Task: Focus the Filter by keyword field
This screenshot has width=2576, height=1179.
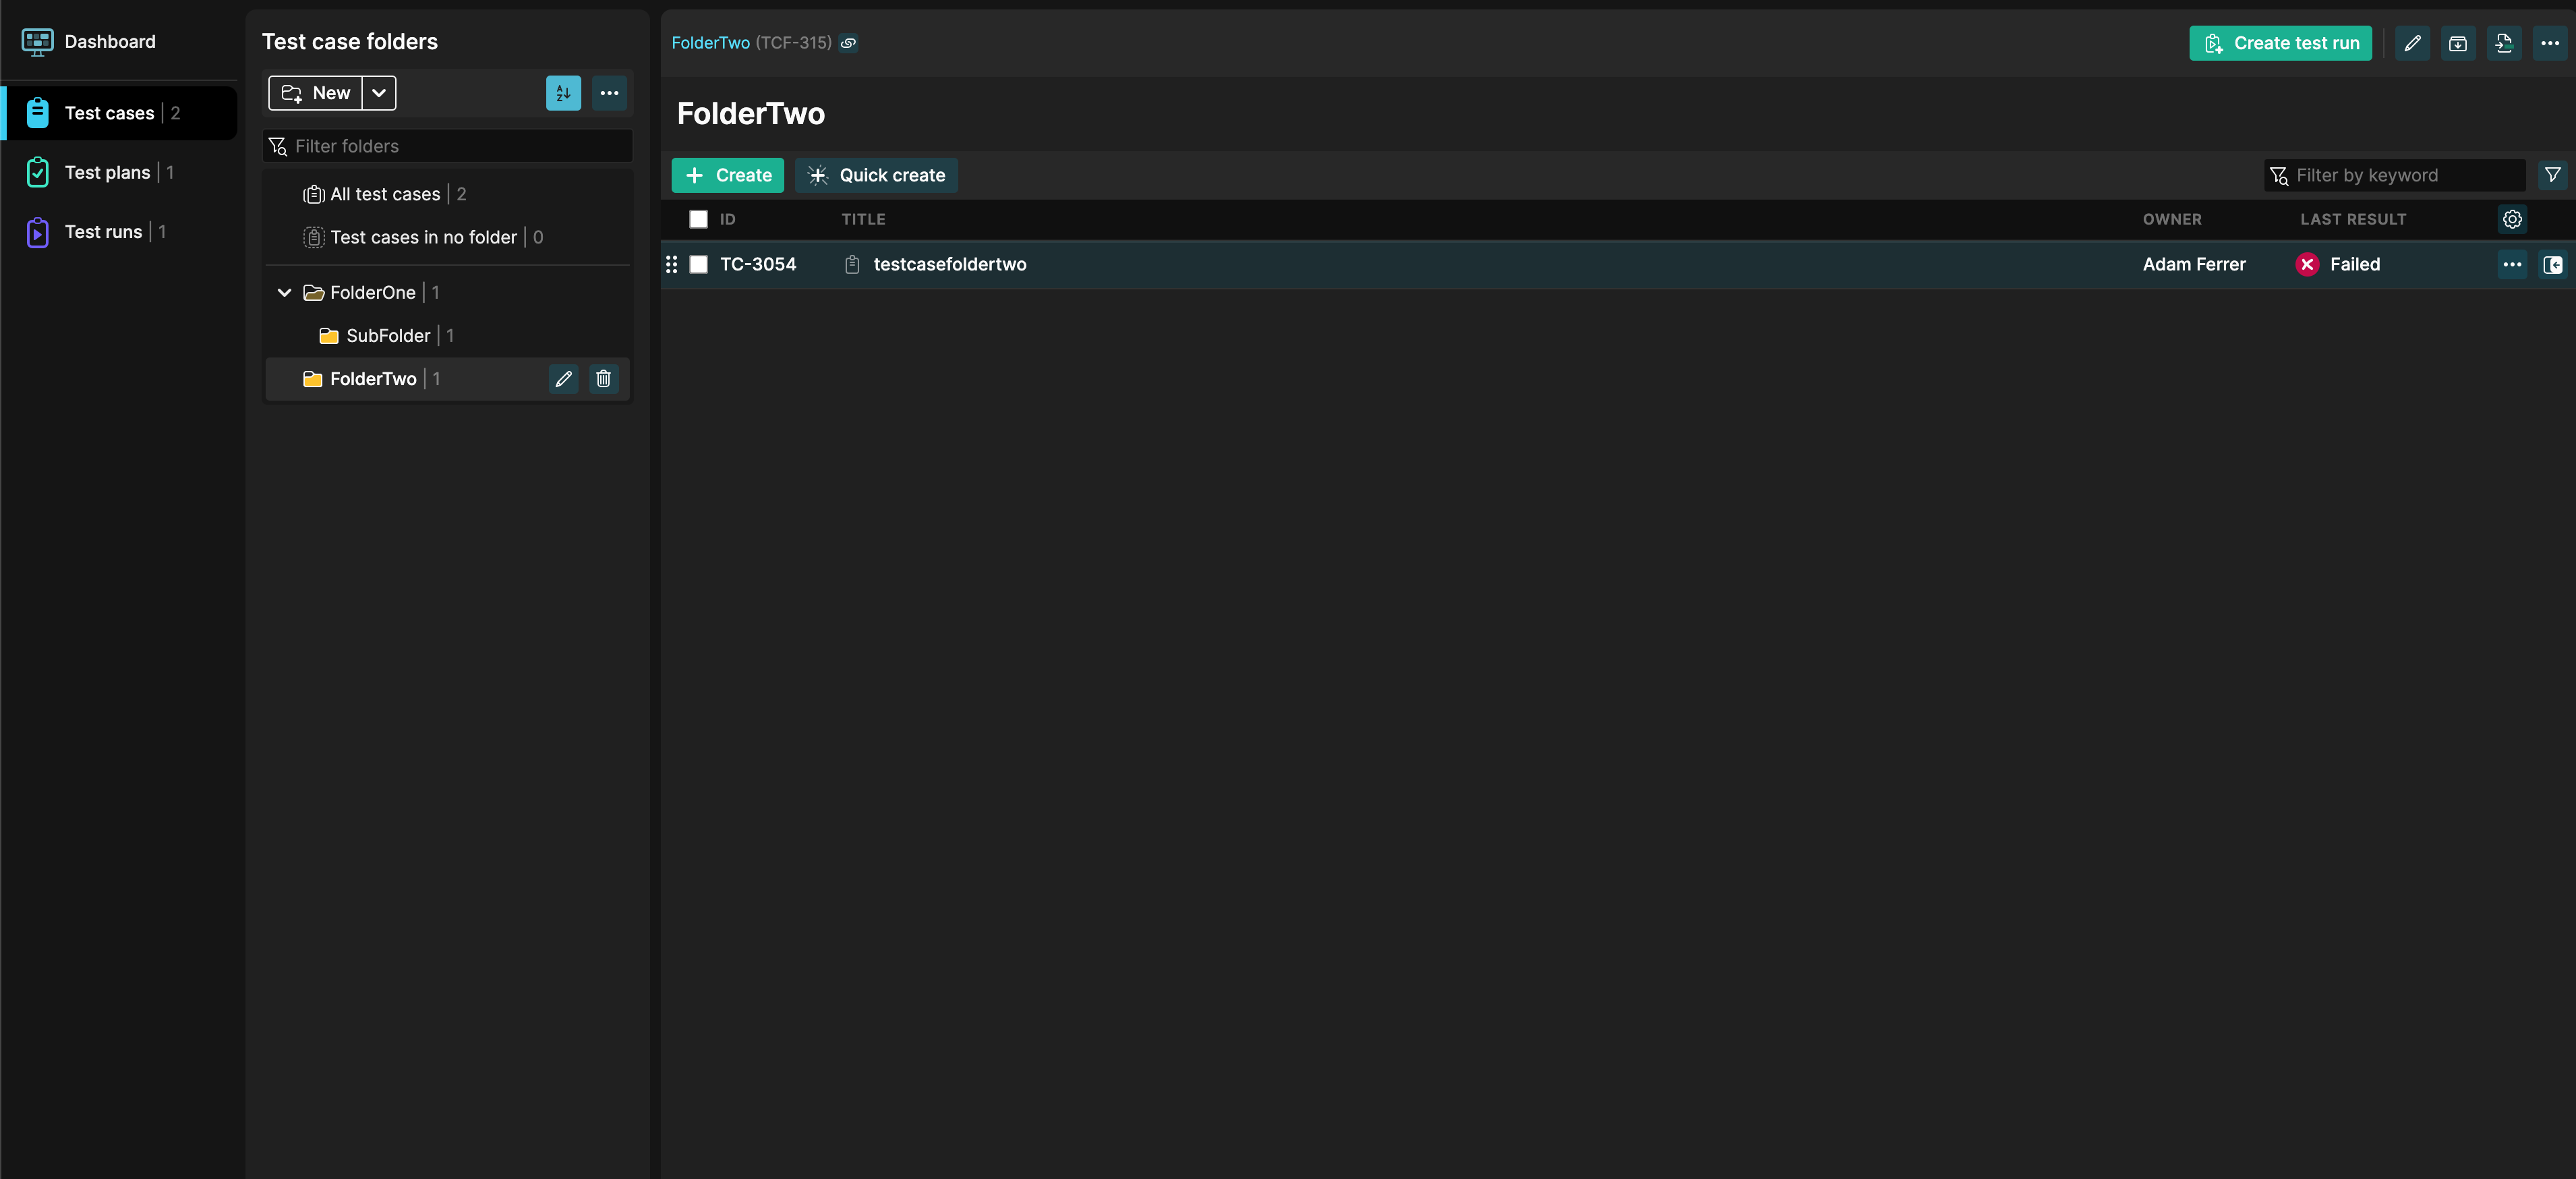Action: coord(2394,175)
